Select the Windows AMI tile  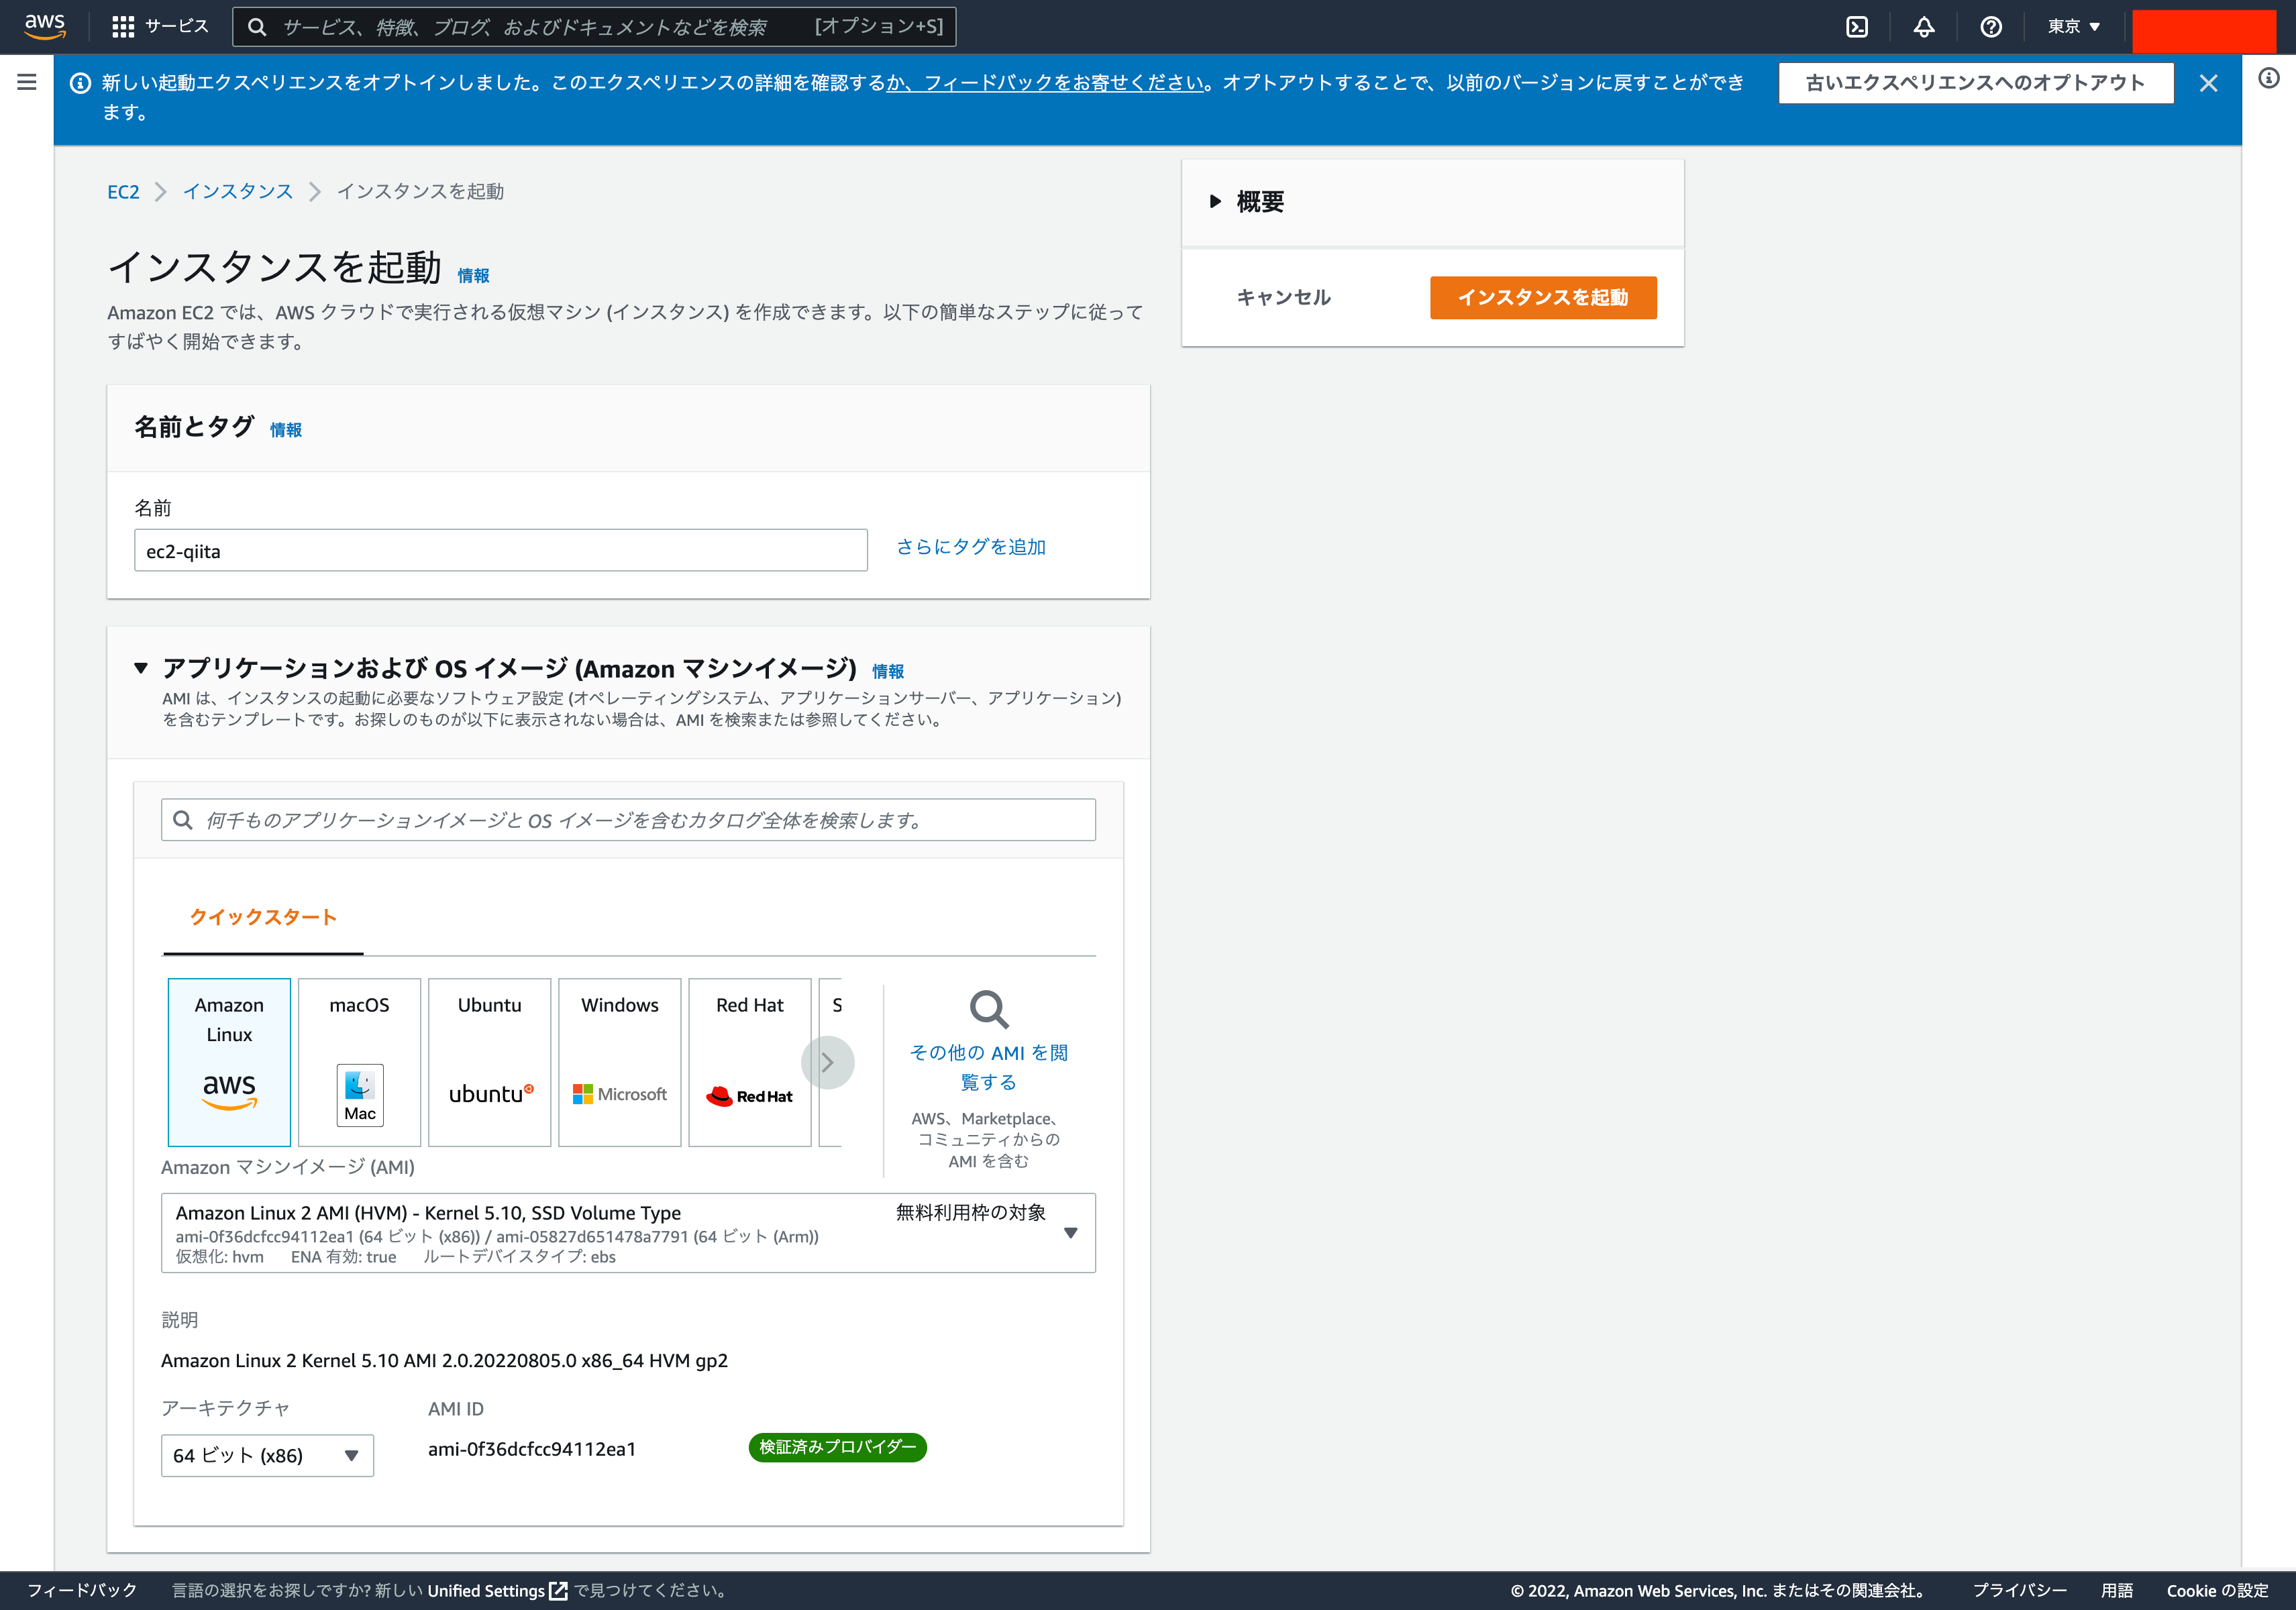coord(619,1062)
